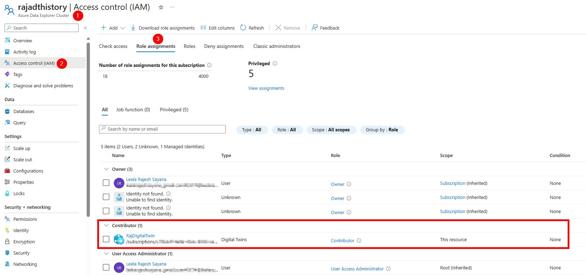
Task: Click the Security shield icon
Action: coord(7,253)
